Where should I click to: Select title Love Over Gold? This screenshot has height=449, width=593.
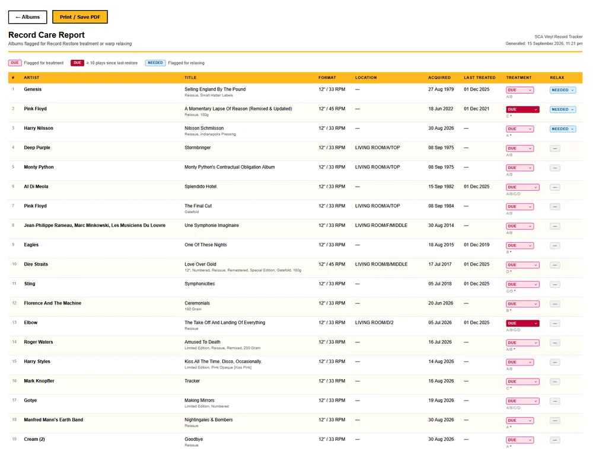tap(200, 264)
